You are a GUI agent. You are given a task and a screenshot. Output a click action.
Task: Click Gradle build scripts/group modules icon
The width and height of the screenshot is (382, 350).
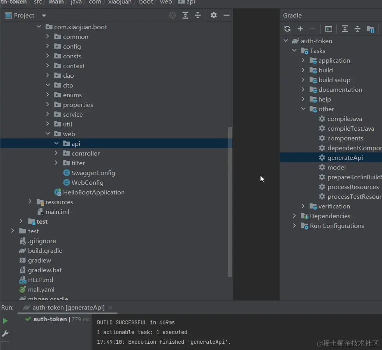click(371, 29)
